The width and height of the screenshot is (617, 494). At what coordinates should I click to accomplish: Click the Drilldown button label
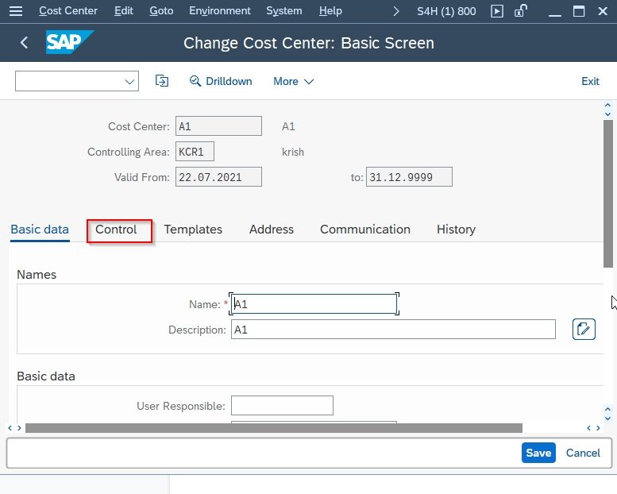tap(229, 82)
